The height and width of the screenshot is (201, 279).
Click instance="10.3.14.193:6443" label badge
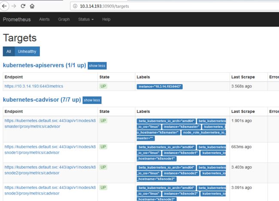[x=160, y=86]
